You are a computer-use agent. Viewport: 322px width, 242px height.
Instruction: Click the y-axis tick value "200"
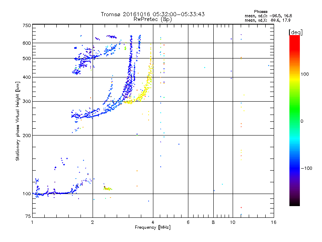coord(27,136)
